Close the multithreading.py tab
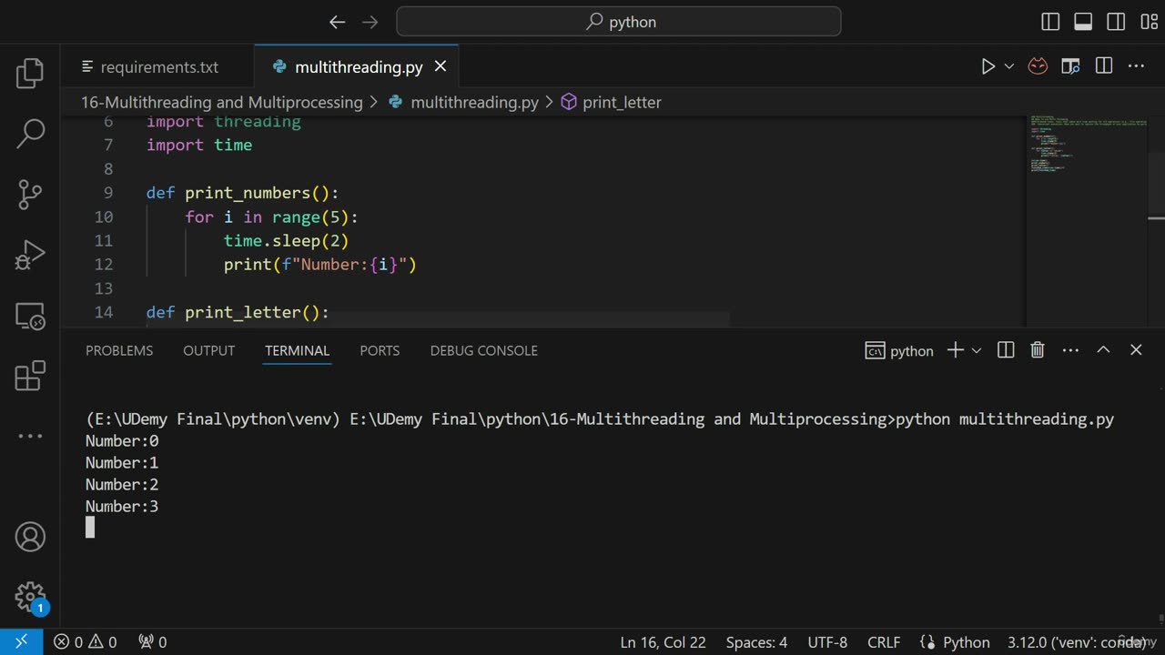Viewport: 1165px width, 655px height. (441, 66)
